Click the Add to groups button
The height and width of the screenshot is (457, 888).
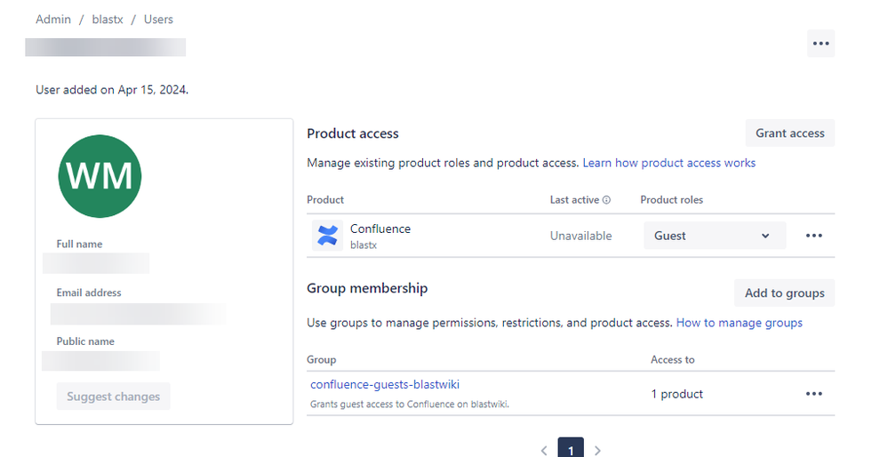[784, 293]
